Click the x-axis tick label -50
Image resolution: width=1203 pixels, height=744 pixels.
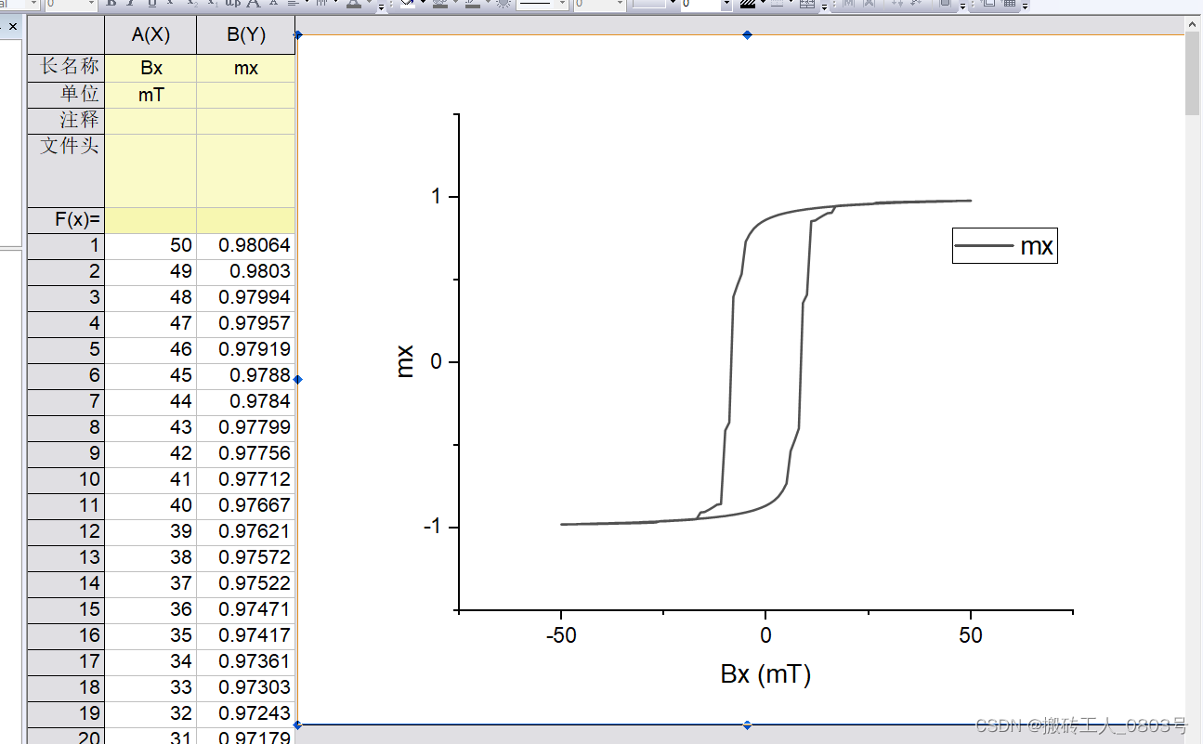click(561, 636)
